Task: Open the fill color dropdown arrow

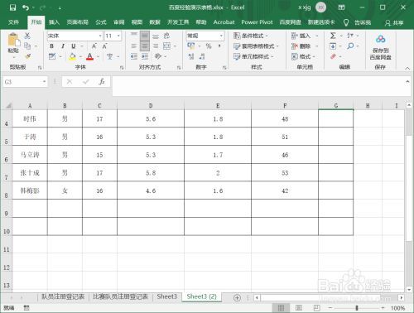Action: click(80, 57)
